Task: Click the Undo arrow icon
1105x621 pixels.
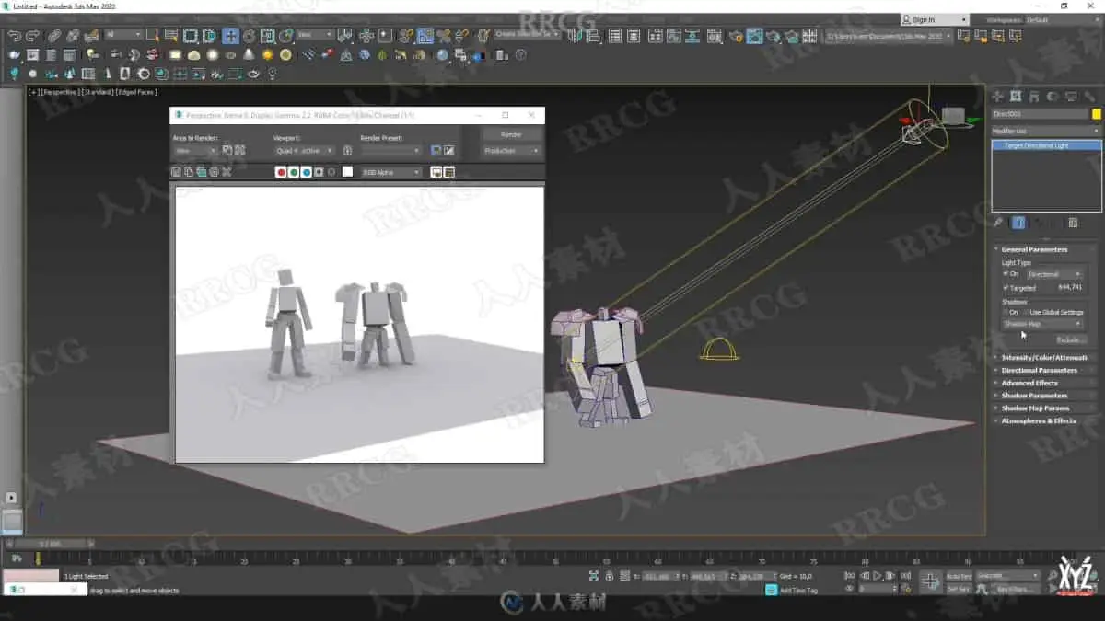Action: (14, 36)
